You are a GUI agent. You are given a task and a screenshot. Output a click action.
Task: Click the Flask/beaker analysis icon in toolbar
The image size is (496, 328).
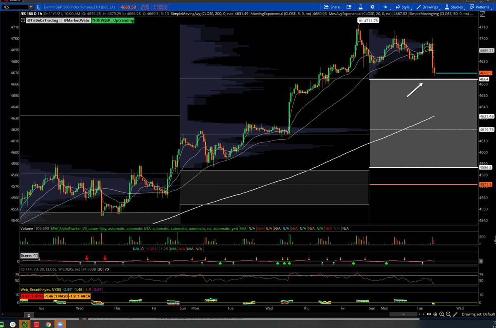pyautogui.click(x=360, y=7)
